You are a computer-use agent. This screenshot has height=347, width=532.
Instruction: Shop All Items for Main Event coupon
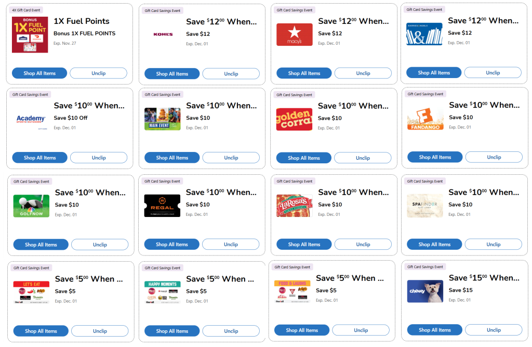tap(172, 158)
